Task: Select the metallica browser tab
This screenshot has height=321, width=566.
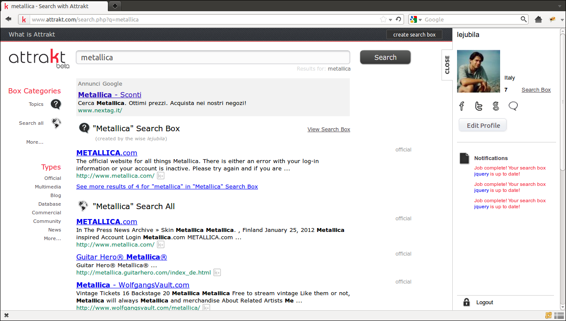Action: coord(55,6)
